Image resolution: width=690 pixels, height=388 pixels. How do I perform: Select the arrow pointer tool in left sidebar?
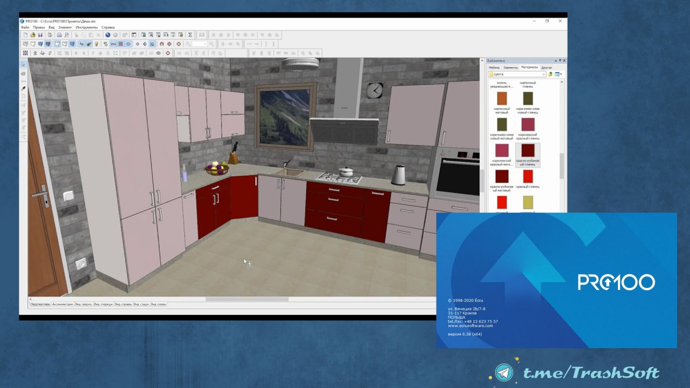23,64
